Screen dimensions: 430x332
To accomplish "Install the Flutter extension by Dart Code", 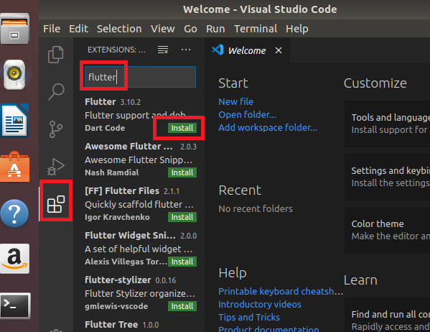I will pos(182,128).
